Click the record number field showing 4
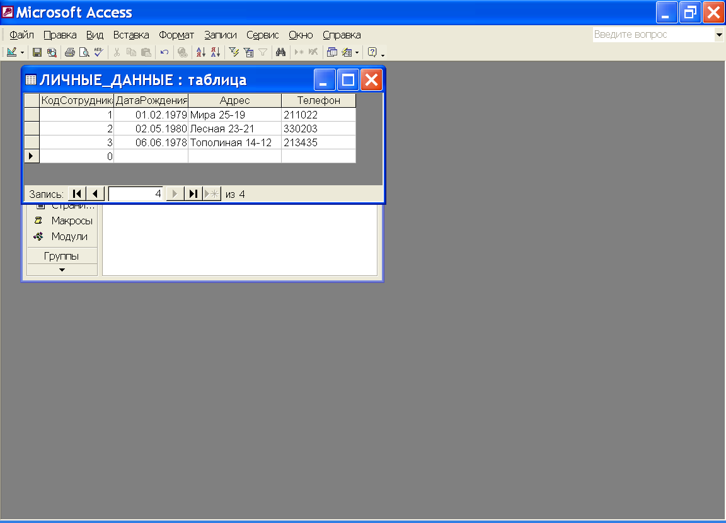The height and width of the screenshot is (523, 726). (136, 194)
